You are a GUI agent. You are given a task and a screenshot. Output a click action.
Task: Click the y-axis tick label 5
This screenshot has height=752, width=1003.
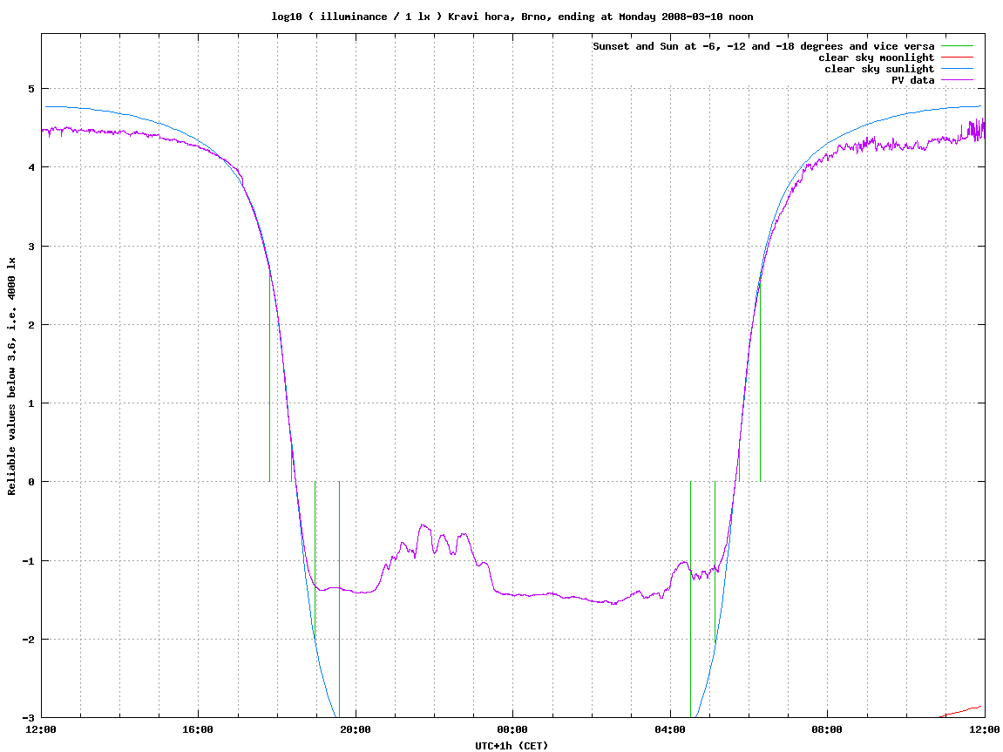coord(31,89)
